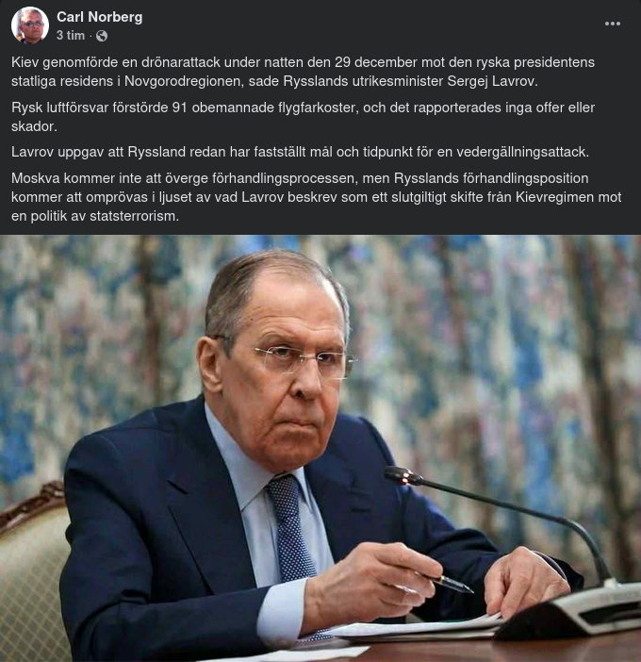This screenshot has width=641, height=662.
Task: Open the post via the "3 tim" timestamp
Action: (71, 36)
